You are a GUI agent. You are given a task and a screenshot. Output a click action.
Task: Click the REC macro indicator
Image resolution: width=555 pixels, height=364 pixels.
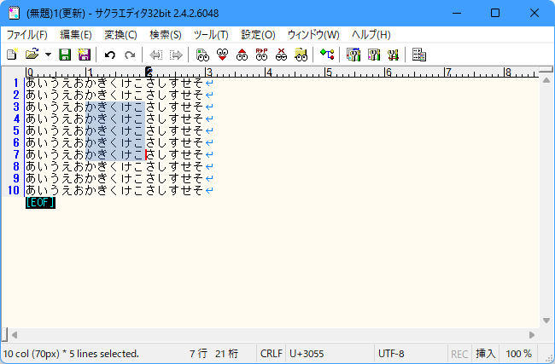459,354
